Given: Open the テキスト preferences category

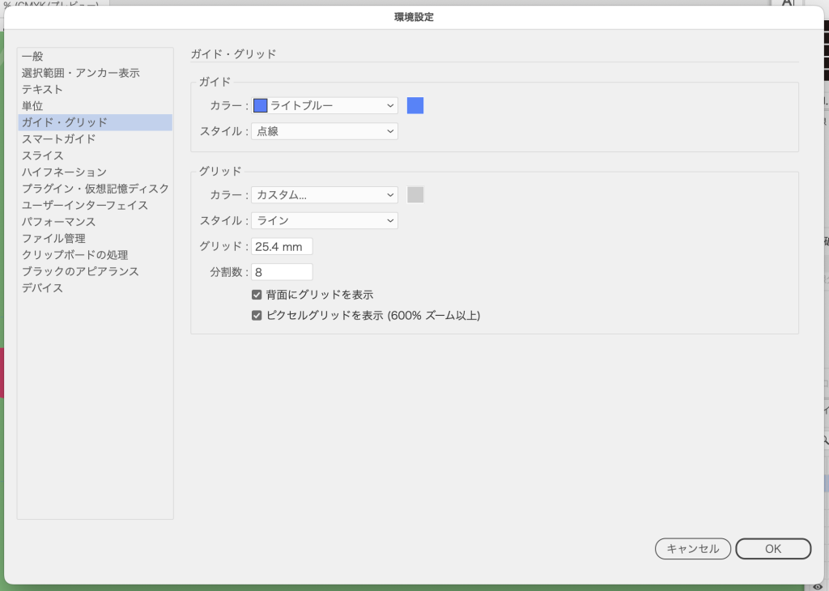Looking at the screenshot, I should (42, 89).
